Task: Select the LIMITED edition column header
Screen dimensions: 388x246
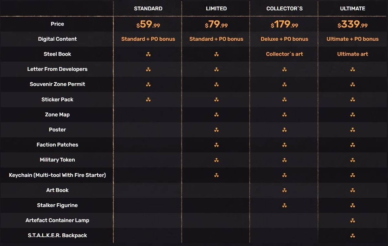Action: click(216, 8)
